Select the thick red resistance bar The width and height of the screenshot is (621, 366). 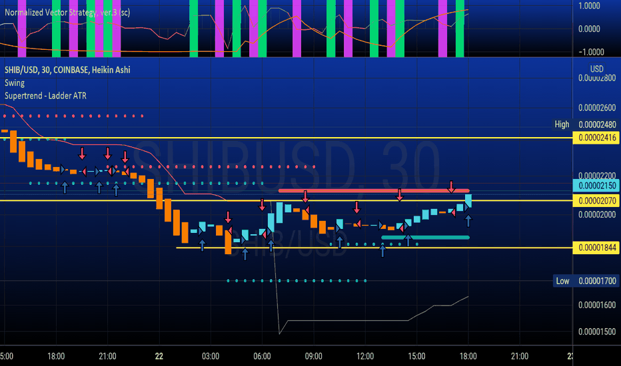click(x=374, y=191)
